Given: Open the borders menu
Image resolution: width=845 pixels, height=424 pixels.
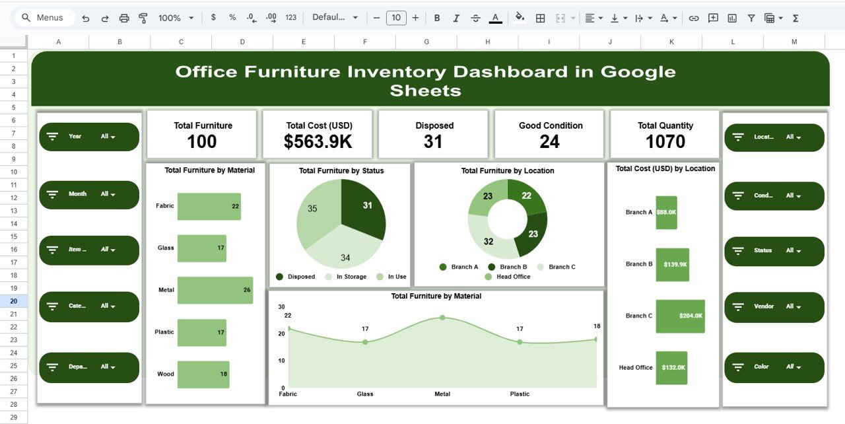Looking at the screenshot, I should (539, 18).
